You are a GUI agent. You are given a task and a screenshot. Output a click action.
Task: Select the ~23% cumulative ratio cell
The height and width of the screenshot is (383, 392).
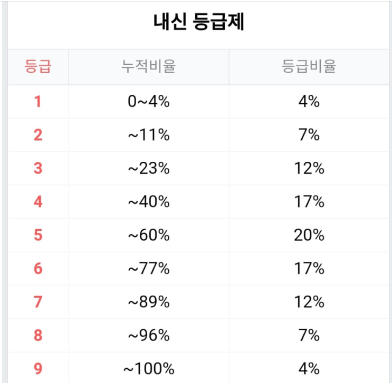[149, 168]
